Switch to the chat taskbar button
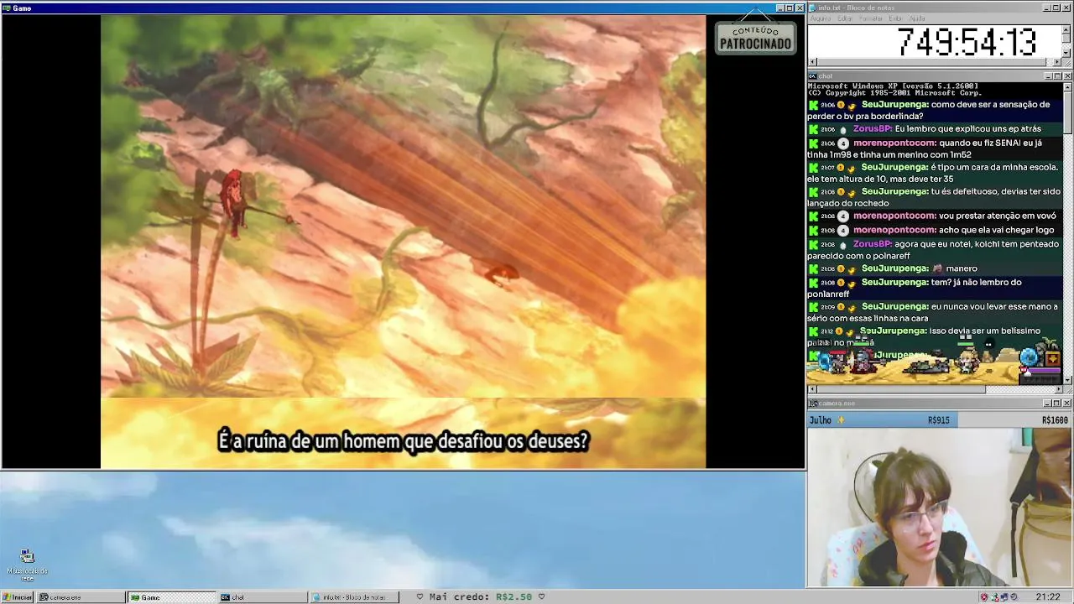Image resolution: width=1074 pixels, height=604 pixels. (263, 597)
